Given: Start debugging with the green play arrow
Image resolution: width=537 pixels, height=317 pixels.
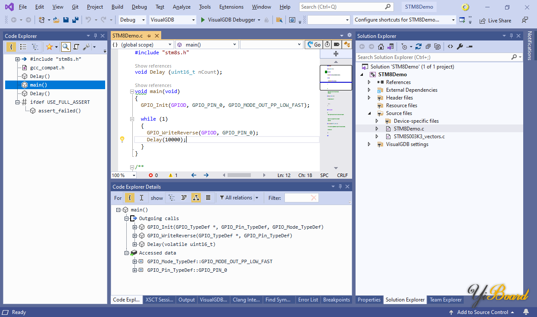Looking at the screenshot, I should 204,20.
